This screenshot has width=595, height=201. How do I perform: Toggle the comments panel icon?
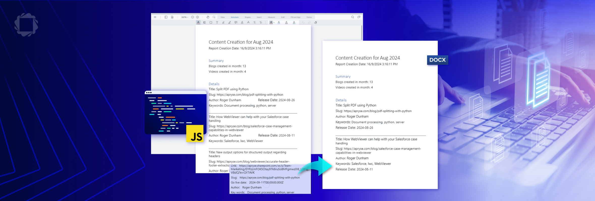tap(359, 17)
